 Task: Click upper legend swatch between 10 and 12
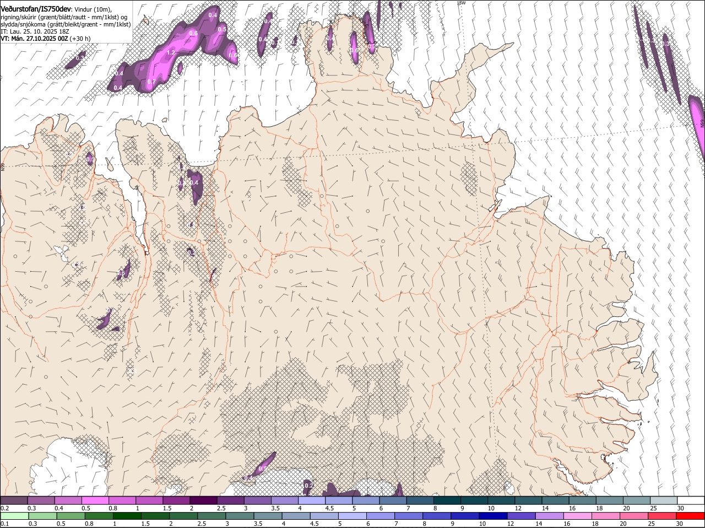pyautogui.click(x=501, y=500)
